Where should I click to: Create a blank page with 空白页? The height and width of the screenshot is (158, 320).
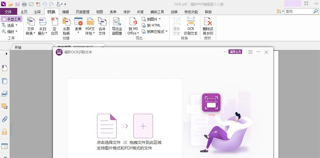54,26
